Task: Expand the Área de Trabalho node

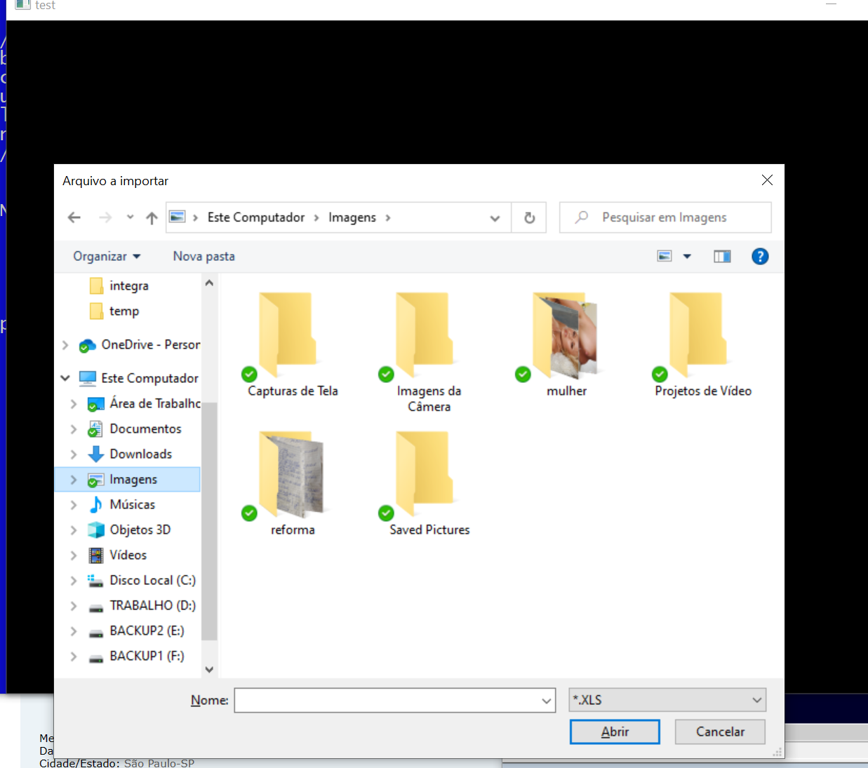Action: click(x=74, y=404)
